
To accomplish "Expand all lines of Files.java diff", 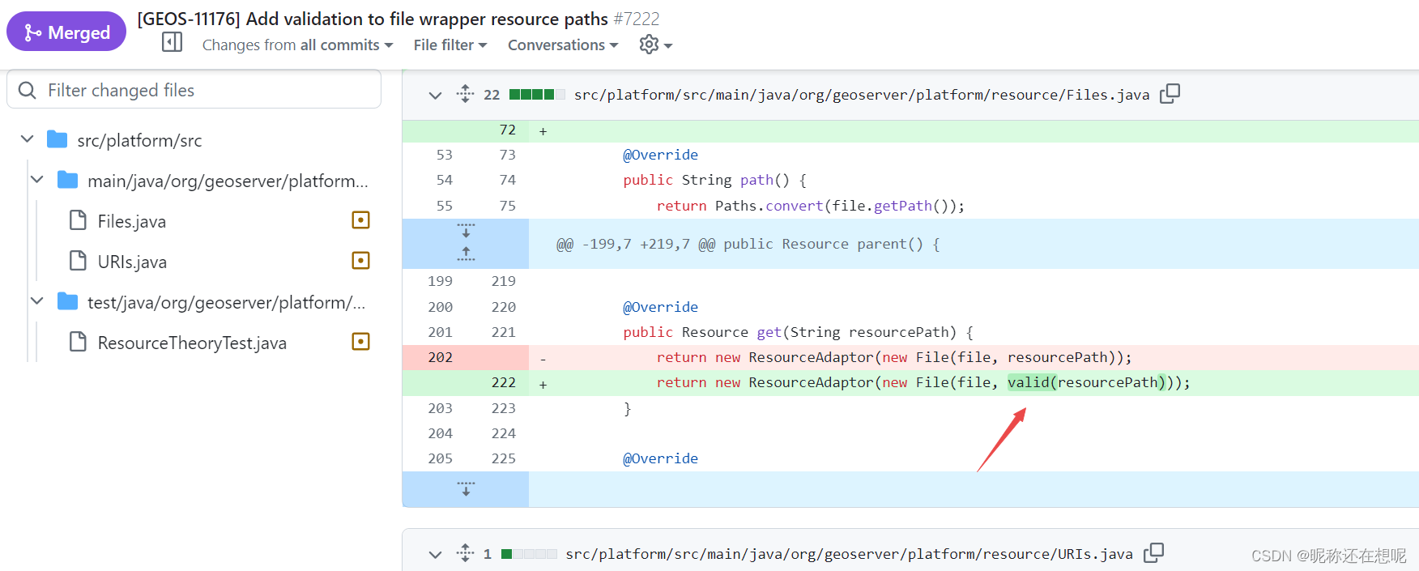I will 465,94.
